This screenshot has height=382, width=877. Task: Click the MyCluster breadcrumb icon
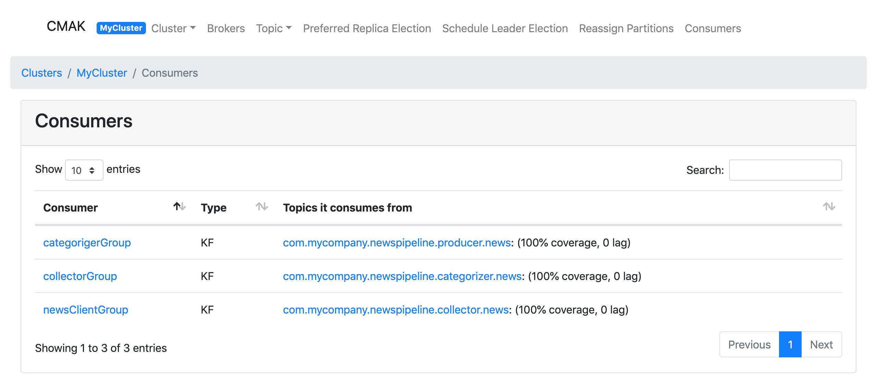click(101, 72)
